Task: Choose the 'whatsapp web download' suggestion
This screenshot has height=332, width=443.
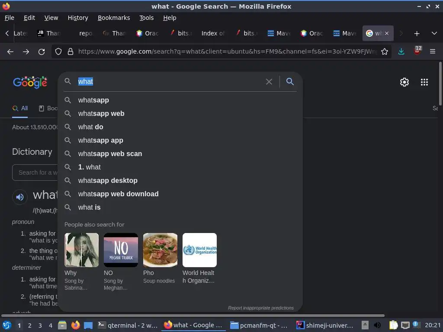Action: [180, 194]
